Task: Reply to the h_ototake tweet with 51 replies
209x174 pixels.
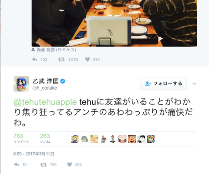Action: click(x=17, y=164)
